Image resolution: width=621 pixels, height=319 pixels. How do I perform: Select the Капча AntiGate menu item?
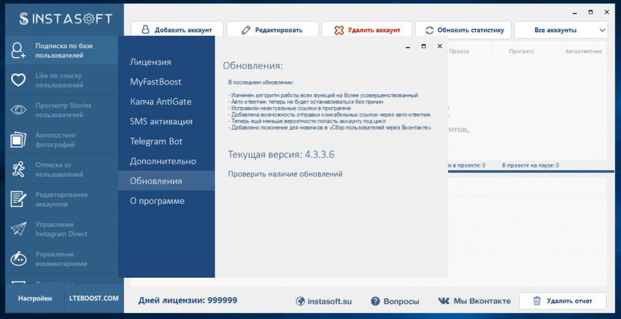(x=161, y=102)
